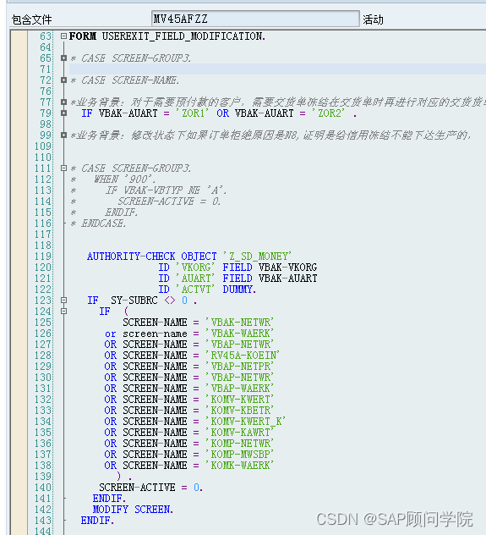Screen dimensions: 486x535
Task: Click the include file name field MV45AFZZ
Action: tap(255, 19)
